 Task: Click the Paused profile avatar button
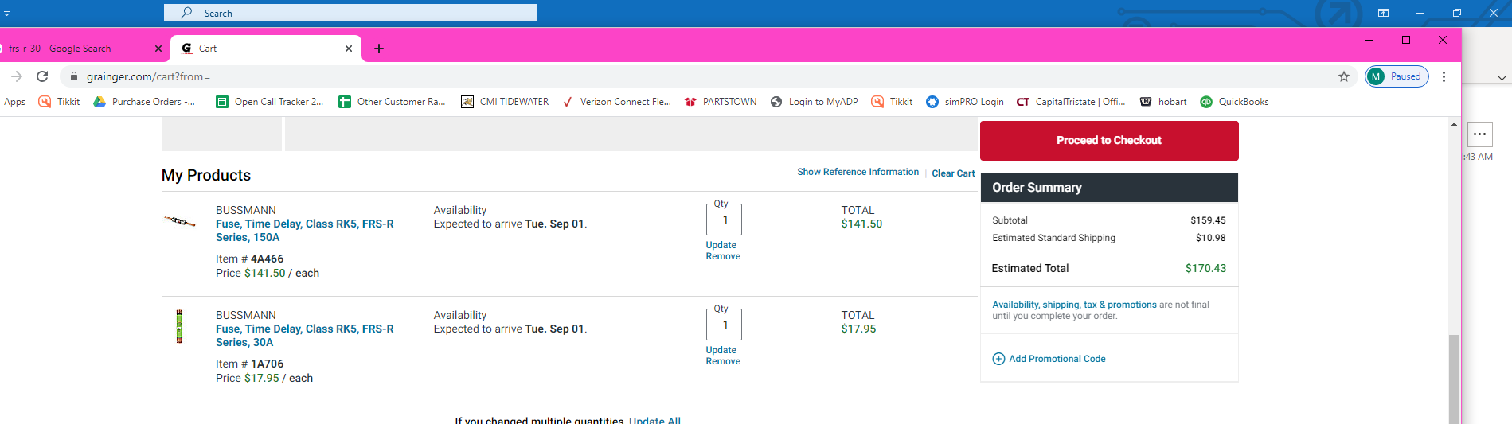click(1397, 76)
